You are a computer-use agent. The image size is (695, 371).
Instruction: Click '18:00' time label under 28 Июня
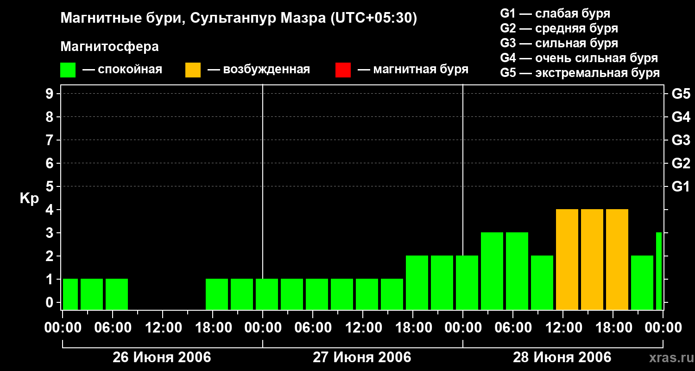coord(613,328)
